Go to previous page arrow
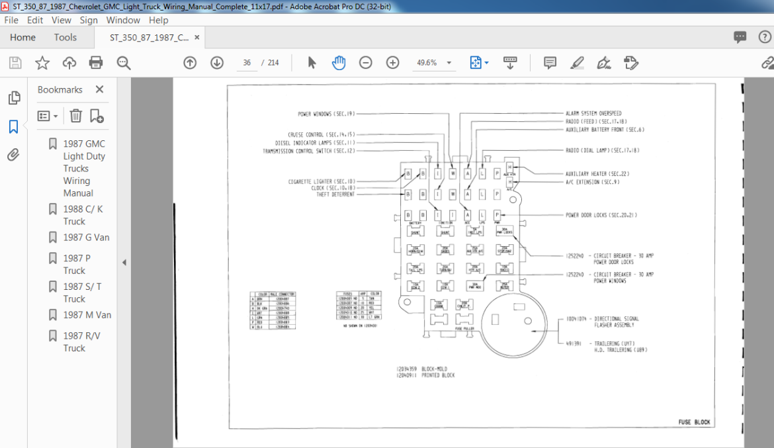Screen dimensions: 774x448 coord(190,63)
